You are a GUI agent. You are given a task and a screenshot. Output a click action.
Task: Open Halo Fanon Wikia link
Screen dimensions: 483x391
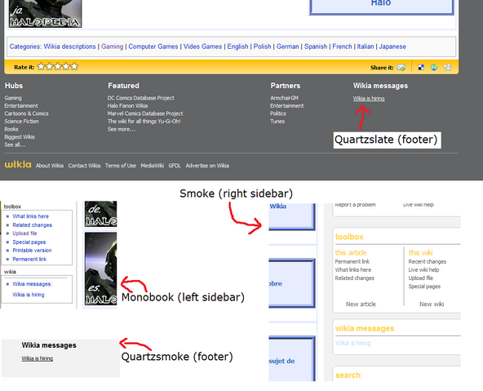coord(127,105)
